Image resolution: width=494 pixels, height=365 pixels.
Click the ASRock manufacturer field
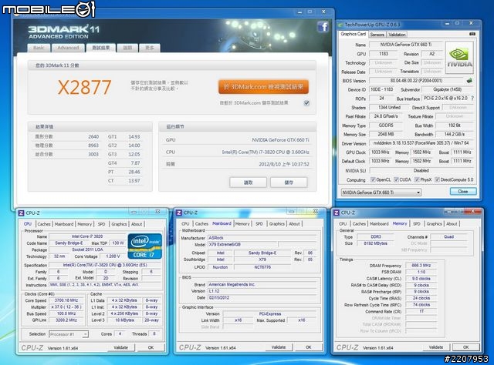point(262,238)
